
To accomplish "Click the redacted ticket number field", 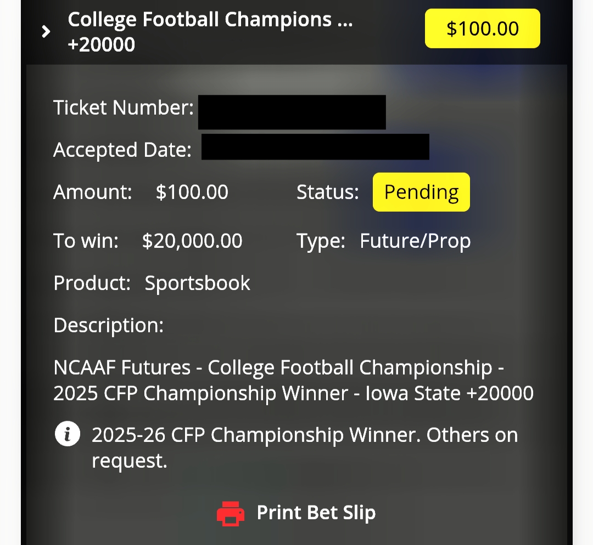I will click(x=292, y=112).
